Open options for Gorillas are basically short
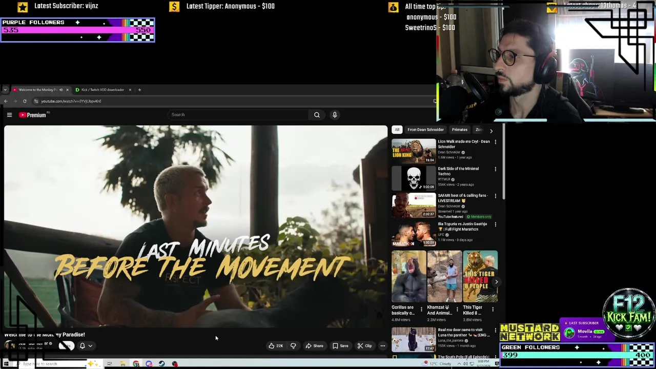Image resolution: width=656 pixels, height=369 pixels. click(421, 310)
